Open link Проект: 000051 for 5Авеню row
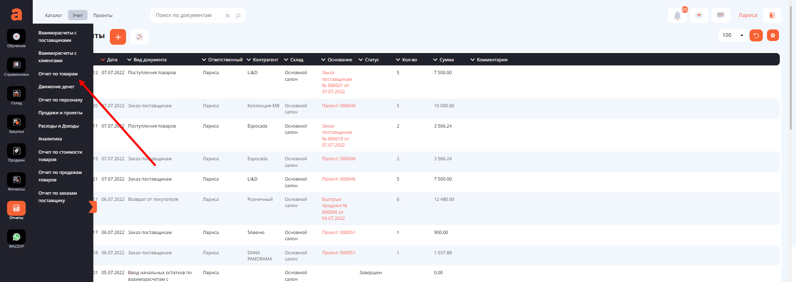This screenshot has height=282, width=796. coord(338,232)
